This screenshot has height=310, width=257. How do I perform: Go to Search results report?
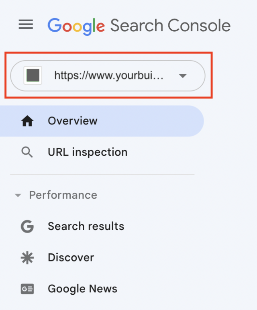86,226
